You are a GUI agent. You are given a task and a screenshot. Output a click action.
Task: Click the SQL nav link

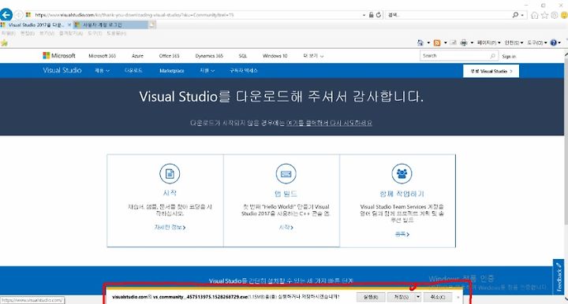(243, 56)
